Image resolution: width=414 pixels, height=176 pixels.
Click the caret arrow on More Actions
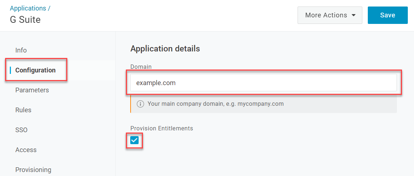354,15
